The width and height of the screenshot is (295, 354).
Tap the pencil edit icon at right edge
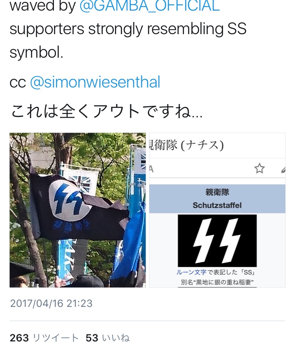283,170
